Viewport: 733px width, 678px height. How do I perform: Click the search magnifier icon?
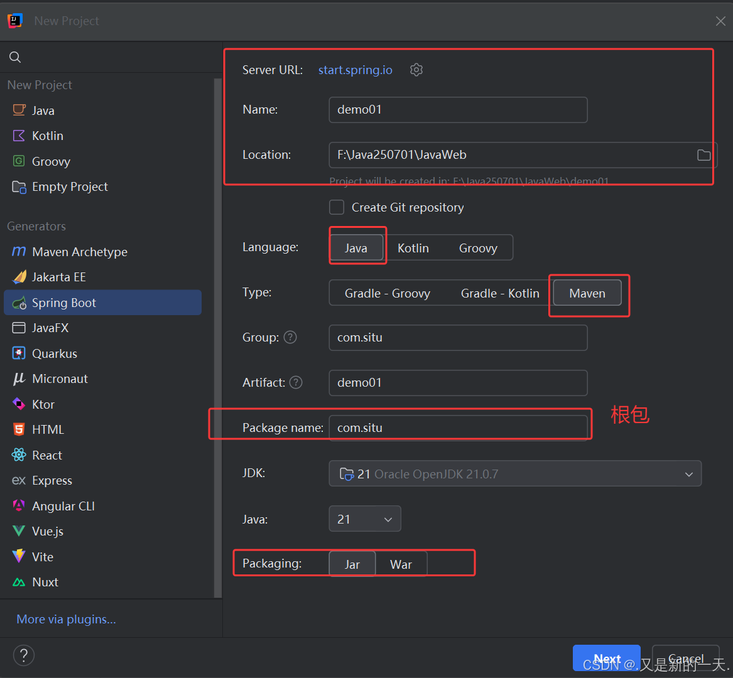15,57
